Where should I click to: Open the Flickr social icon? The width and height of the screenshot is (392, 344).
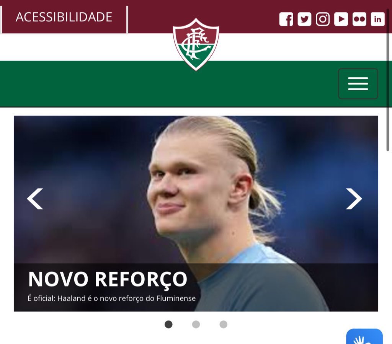tap(359, 19)
